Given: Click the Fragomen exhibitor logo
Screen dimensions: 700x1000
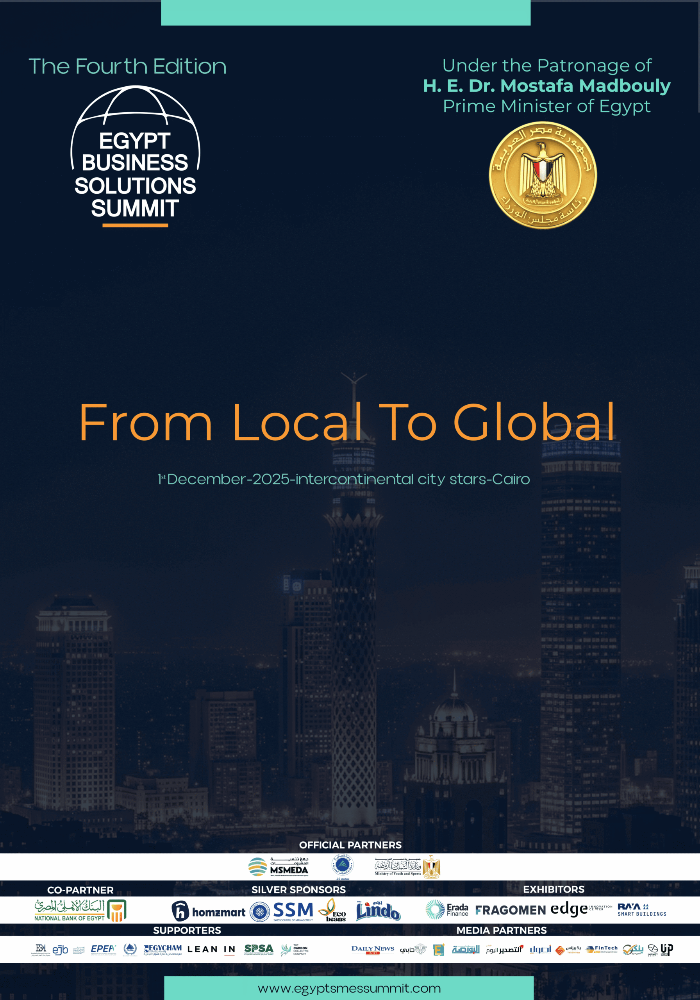Looking at the screenshot, I should tap(510, 910).
